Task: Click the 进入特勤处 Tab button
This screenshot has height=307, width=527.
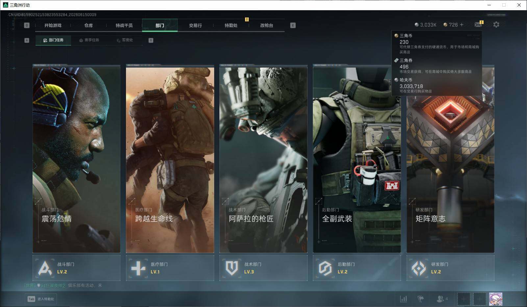Action: pyautogui.click(x=41, y=299)
